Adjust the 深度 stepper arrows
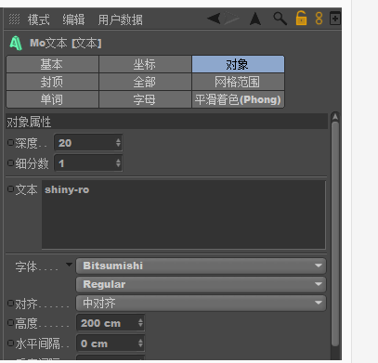Viewport: 378px width, 363px height. click(118, 143)
